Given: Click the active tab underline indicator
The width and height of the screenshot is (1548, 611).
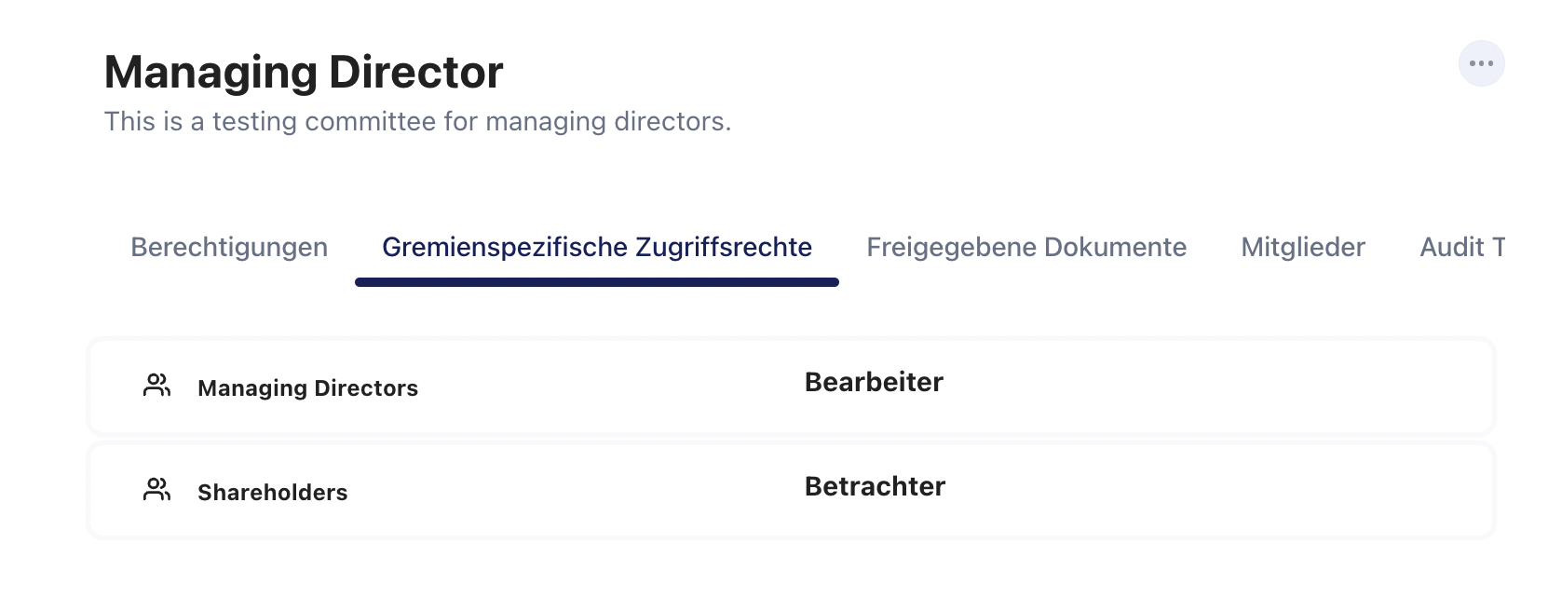Looking at the screenshot, I should 597,282.
